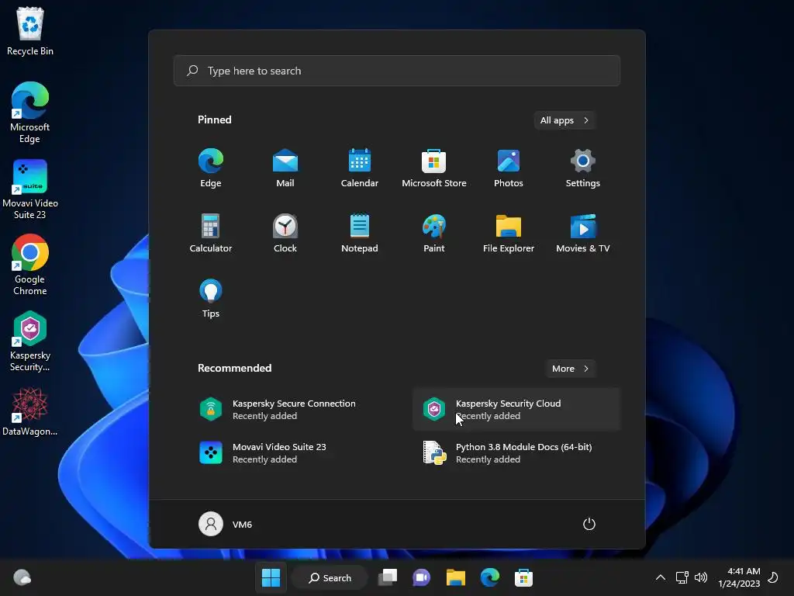Open taskbar Search box

point(330,577)
